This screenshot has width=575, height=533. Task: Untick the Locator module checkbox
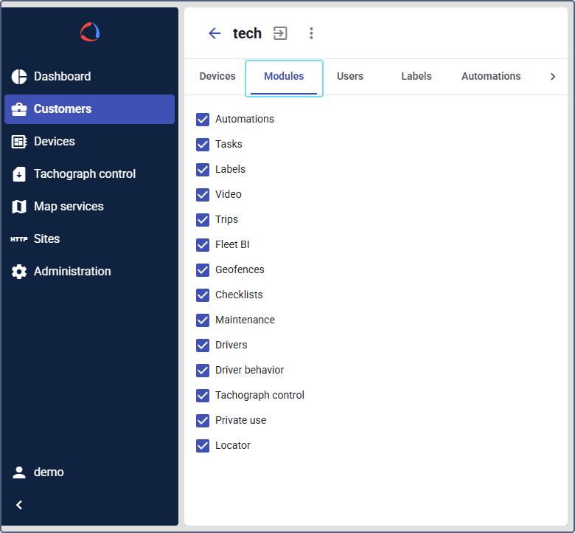[203, 446]
